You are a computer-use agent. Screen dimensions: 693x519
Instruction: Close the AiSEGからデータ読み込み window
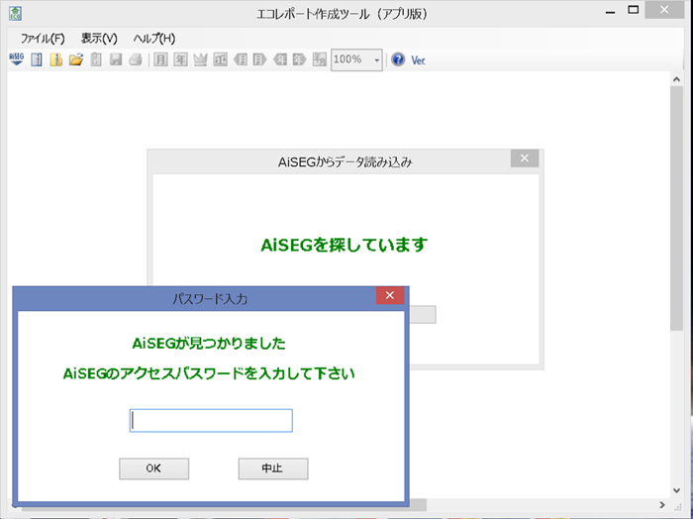click(525, 158)
